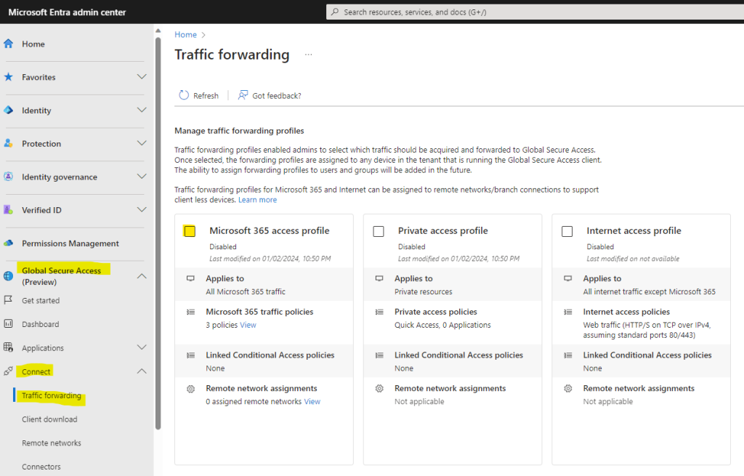Image resolution: width=744 pixels, height=476 pixels.
Task: Click the 'Quick Access, 0 Applications' text
Action: coord(442,325)
